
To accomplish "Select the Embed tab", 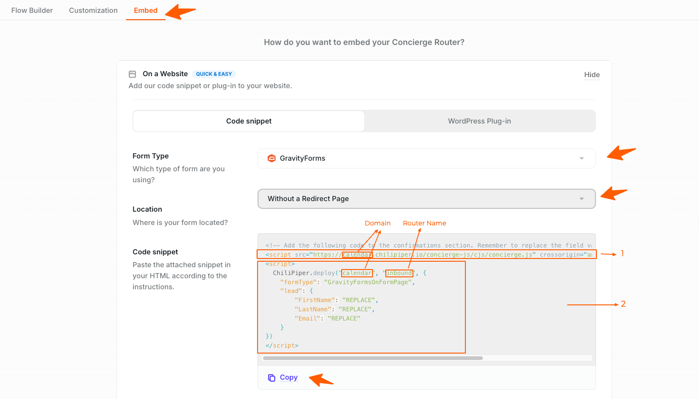I will click(x=145, y=10).
